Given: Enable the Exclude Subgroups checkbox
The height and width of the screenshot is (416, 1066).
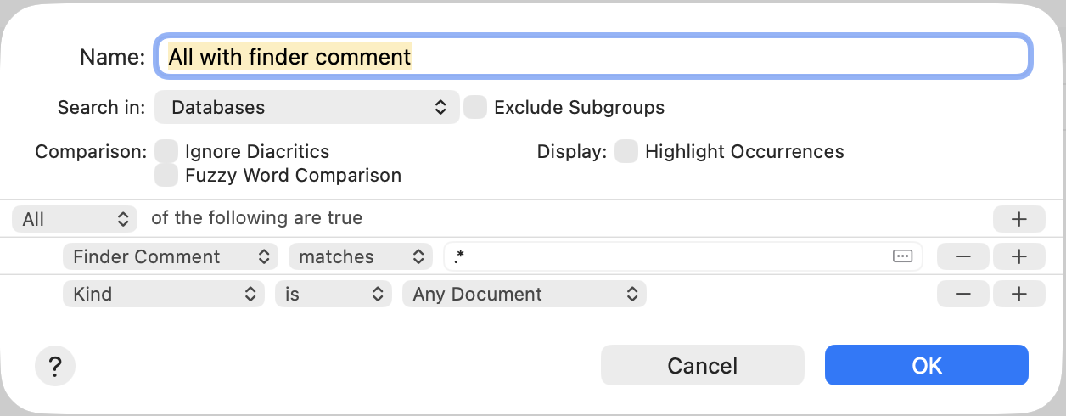Looking at the screenshot, I should [x=475, y=108].
